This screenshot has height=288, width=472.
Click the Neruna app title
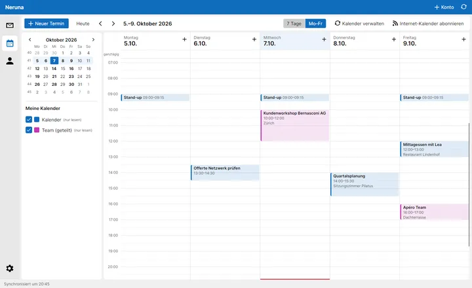(x=14, y=7)
